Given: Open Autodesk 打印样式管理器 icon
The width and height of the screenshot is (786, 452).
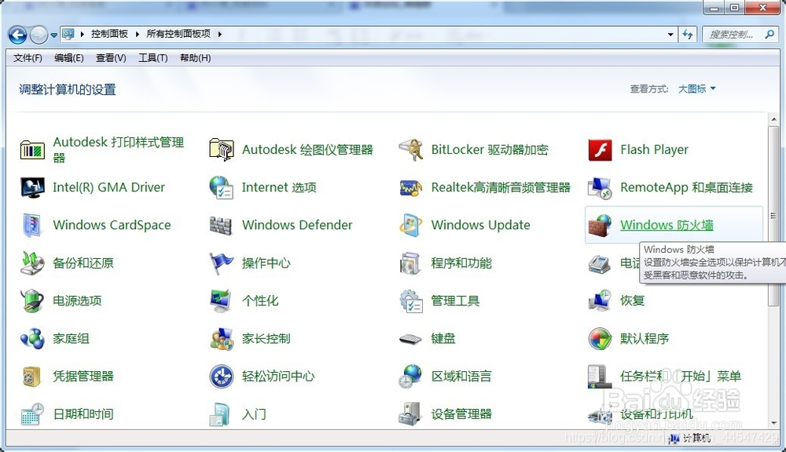Looking at the screenshot, I should tap(32, 150).
